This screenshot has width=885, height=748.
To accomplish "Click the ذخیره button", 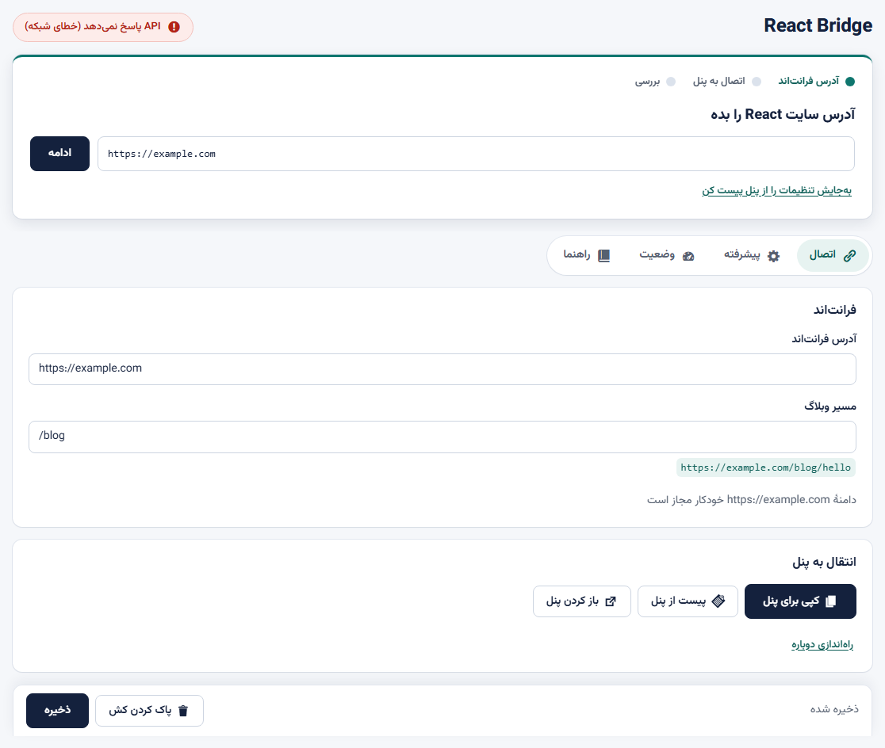I will tap(58, 711).
